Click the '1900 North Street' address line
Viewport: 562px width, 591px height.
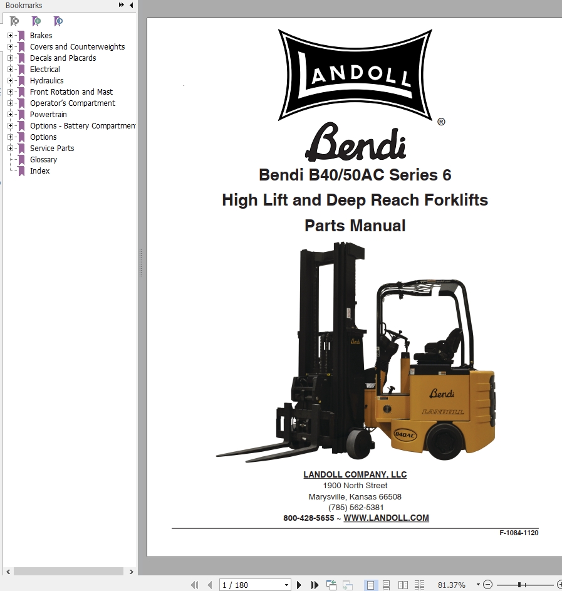coord(355,486)
